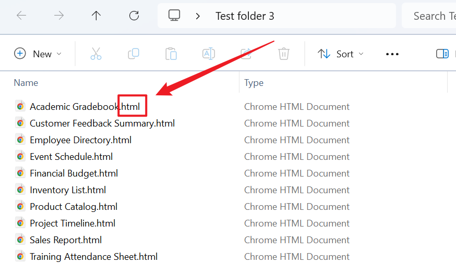Select Academic Gradebook.html file
The height and width of the screenshot is (276, 456).
pyautogui.click(x=85, y=107)
